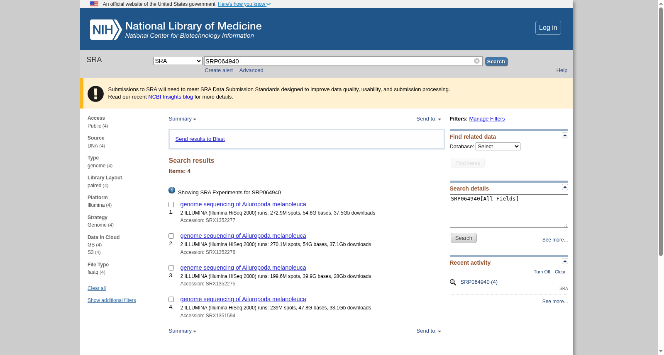
Task: Collapse the Find related data panel
Action: coord(565,135)
